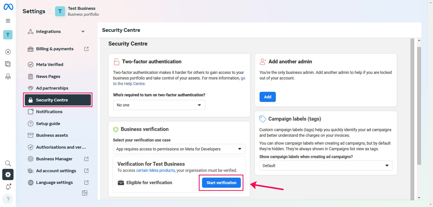Follow the 'certain Meta products' link
The image size is (433, 207).
[156, 170]
